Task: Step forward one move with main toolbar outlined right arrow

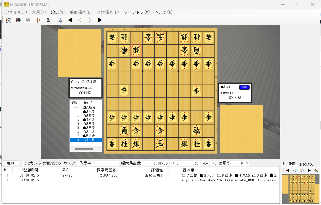Action: (90, 20)
